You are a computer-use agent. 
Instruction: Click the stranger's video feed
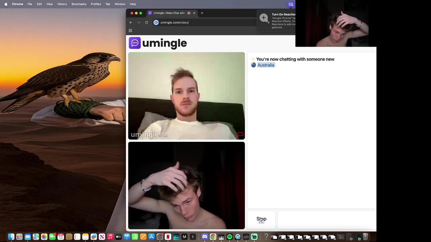pyautogui.click(x=186, y=96)
